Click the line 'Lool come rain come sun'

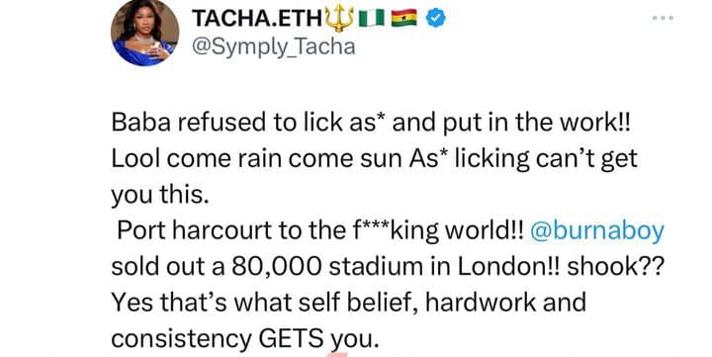(374, 159)
